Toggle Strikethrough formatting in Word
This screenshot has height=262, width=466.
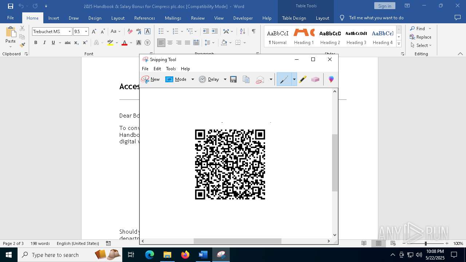(68, 43)
